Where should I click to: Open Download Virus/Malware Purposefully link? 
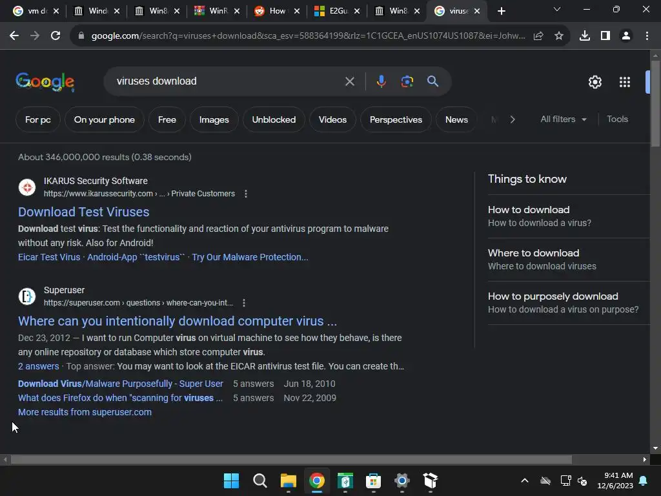tap(121, 384)
